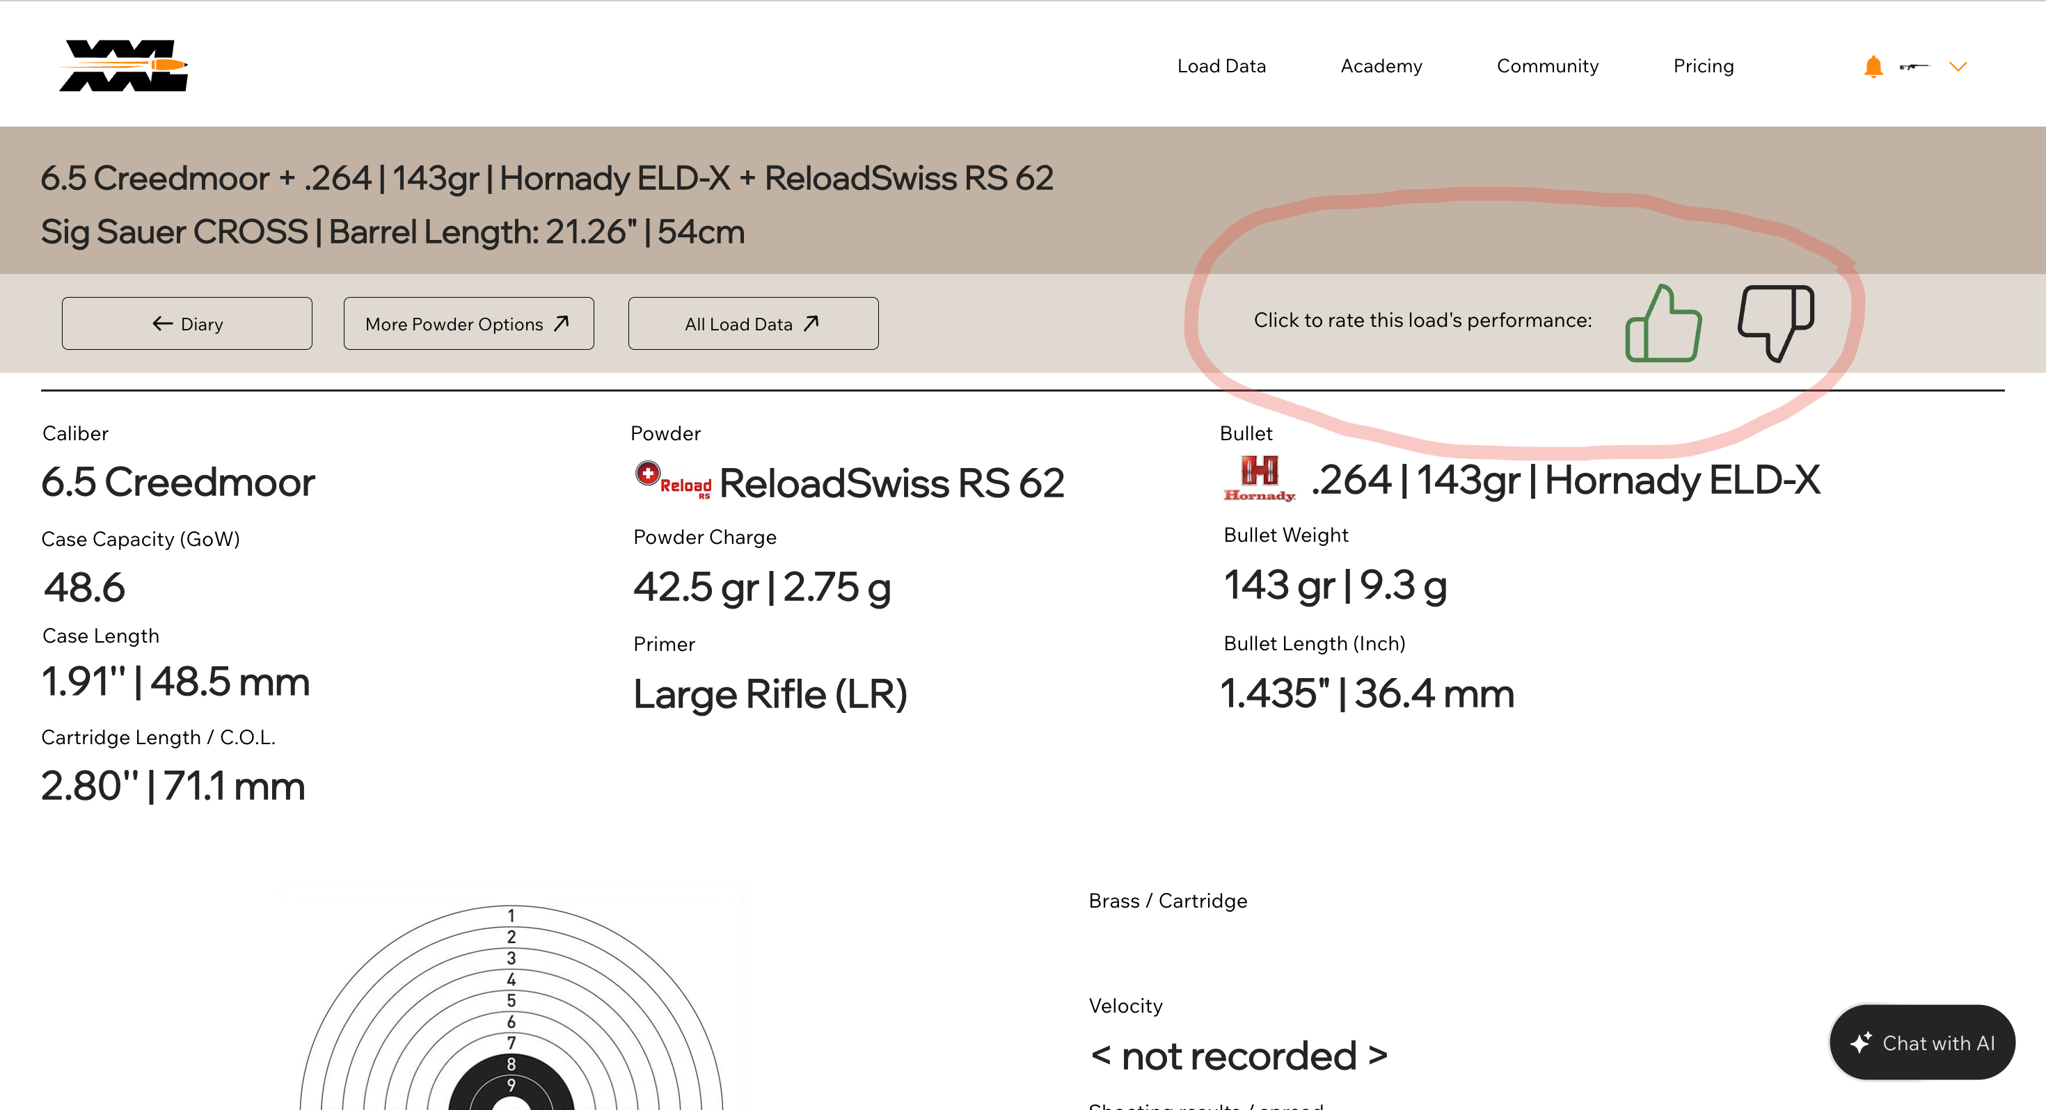This screenshot has width=2046, height=1110.
Task: Click the powder charge 42.5 gr | 2.75 g
Action: point(762,588)
